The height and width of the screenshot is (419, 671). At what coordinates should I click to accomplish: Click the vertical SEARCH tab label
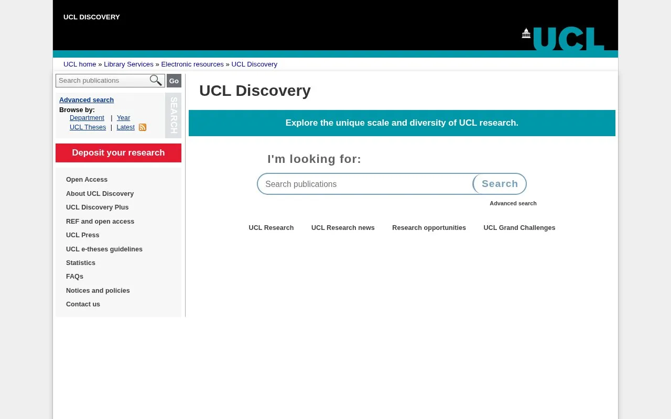[x=174, y=115]
